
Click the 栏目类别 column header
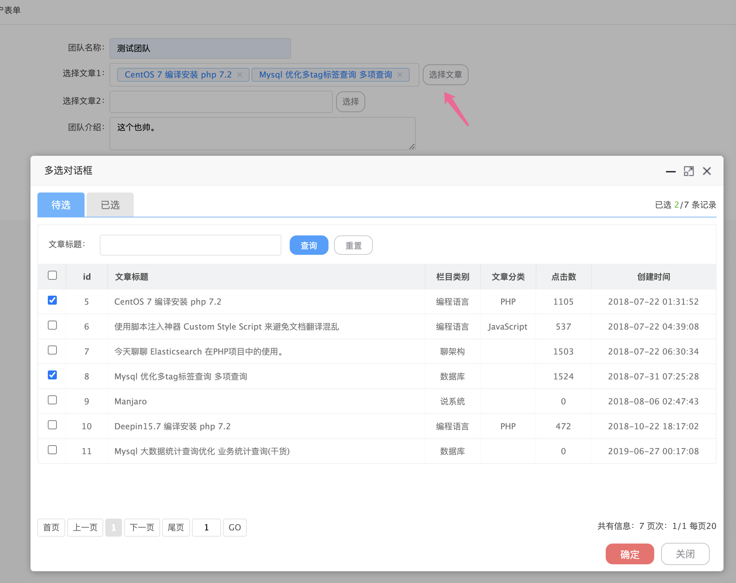453,277
